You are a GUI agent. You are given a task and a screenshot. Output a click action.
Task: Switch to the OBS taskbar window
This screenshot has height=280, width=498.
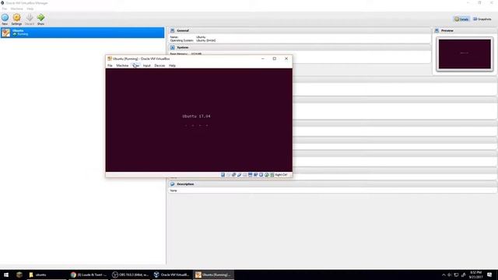[x=131, y=275]
